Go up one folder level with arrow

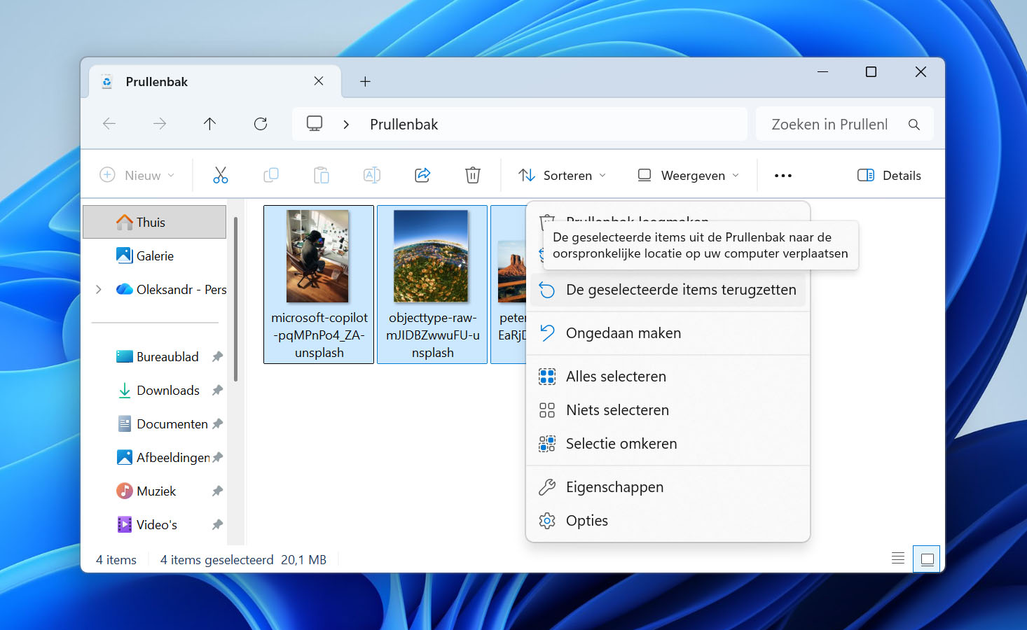pos(209,124)
